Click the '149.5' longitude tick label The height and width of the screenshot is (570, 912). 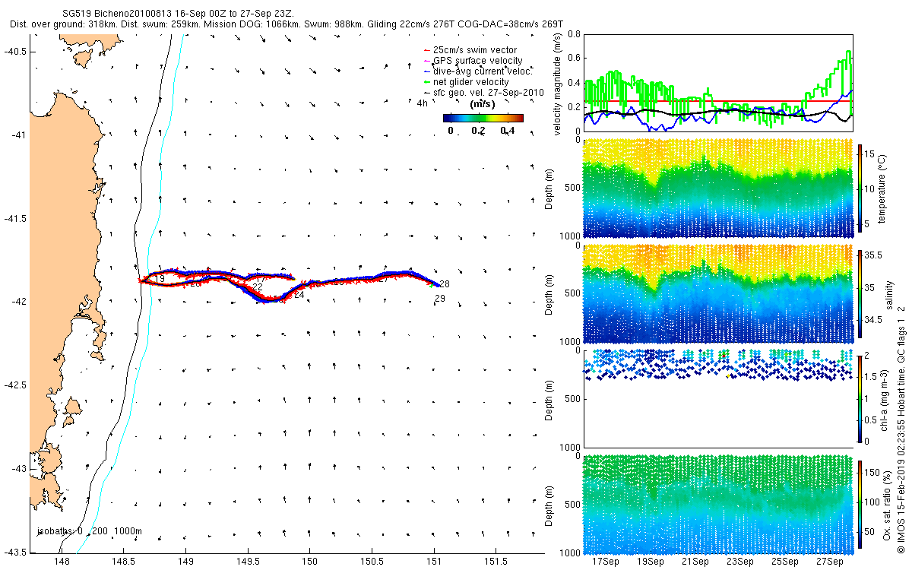pos(248,562)
